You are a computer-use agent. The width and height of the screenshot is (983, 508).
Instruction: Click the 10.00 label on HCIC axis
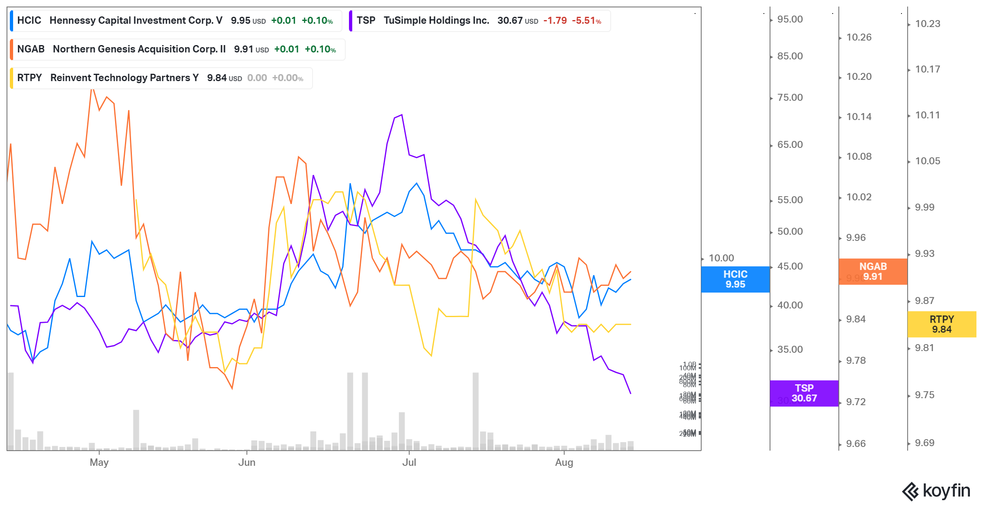pos(721,258)
